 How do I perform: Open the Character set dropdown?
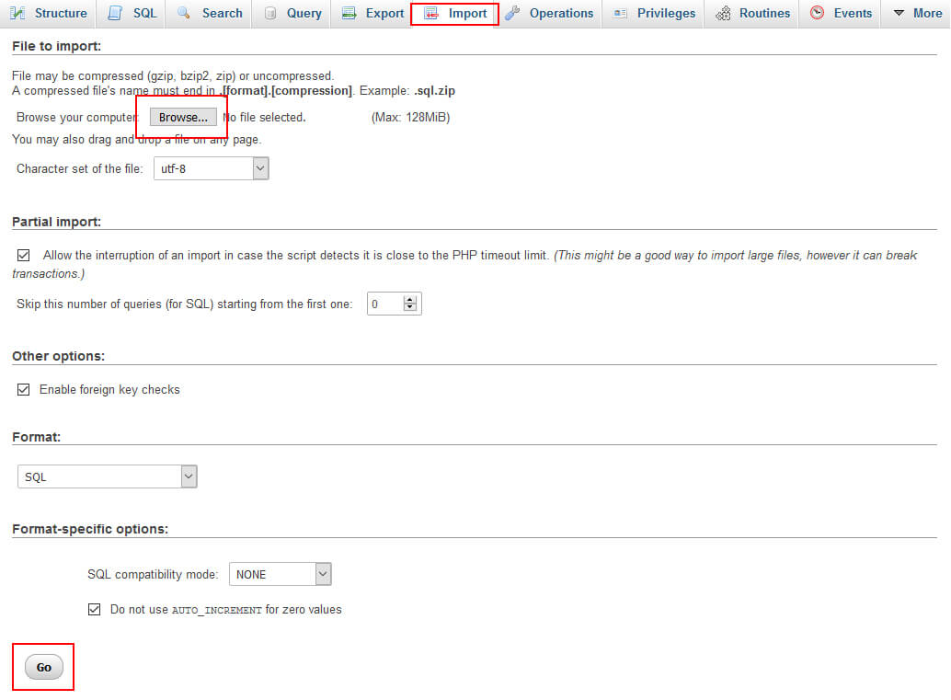click(260, 168)
